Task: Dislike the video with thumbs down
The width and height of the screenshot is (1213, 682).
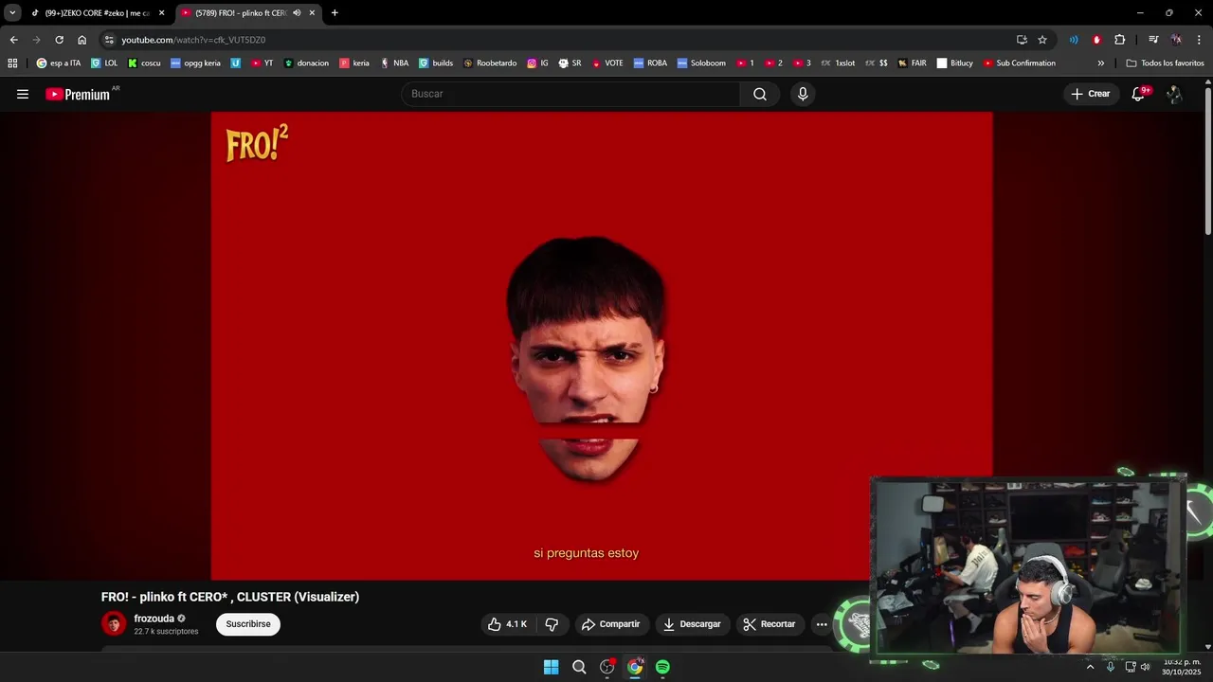Action: click(x=552, y=624)
